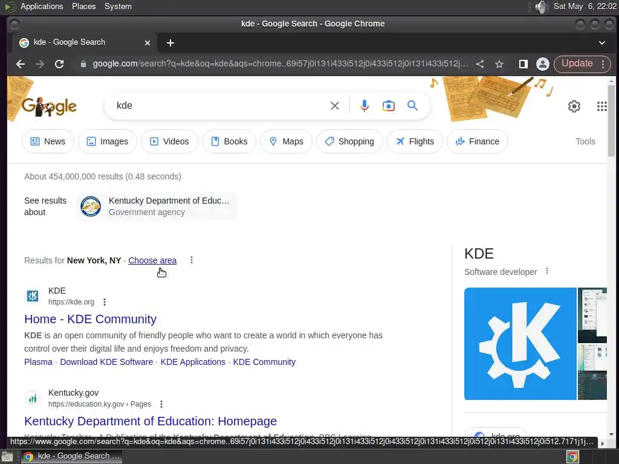Bookmark this page with the star icon

tap(499, 64)
